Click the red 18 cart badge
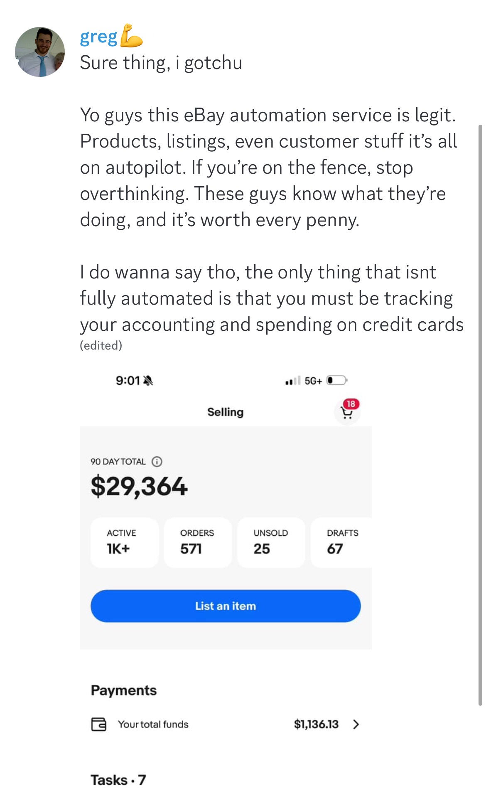The image size is (486, 788). pos(351,404)
